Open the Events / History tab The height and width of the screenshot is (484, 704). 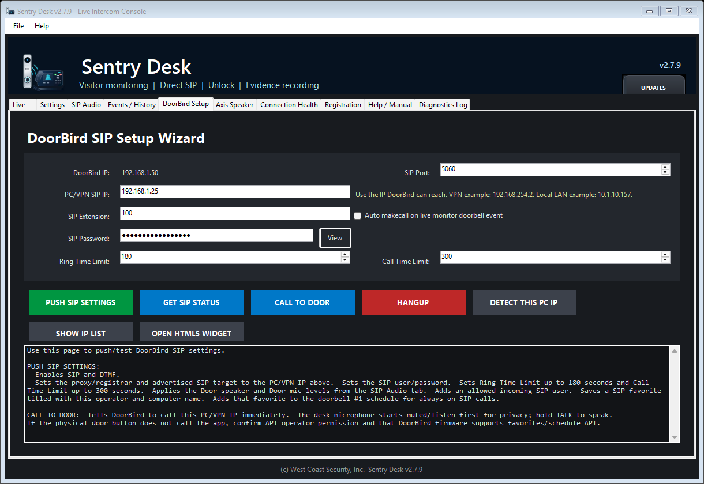click(132, 105)
